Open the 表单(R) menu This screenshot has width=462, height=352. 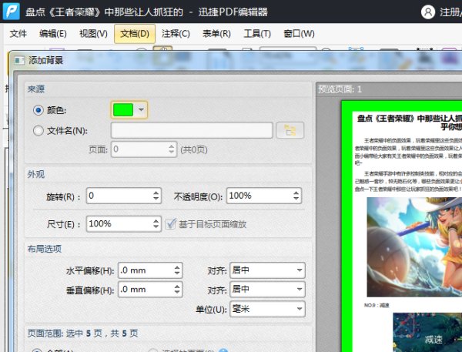coord(216,34)
